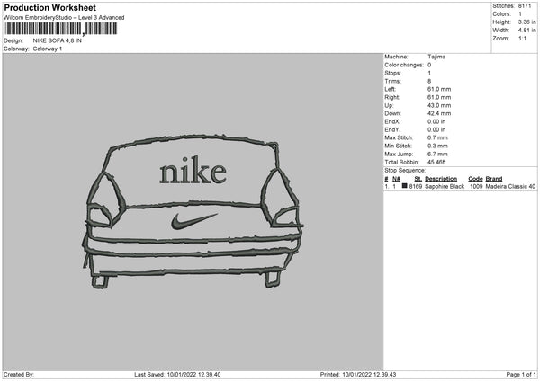This screenshot has height=381, width=540.
Task: Click the Min Stitch value 0.3 mm
Action: click(437, 146)
